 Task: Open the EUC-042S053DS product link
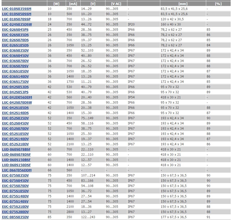pyautogui.click(x=15, y=87)
